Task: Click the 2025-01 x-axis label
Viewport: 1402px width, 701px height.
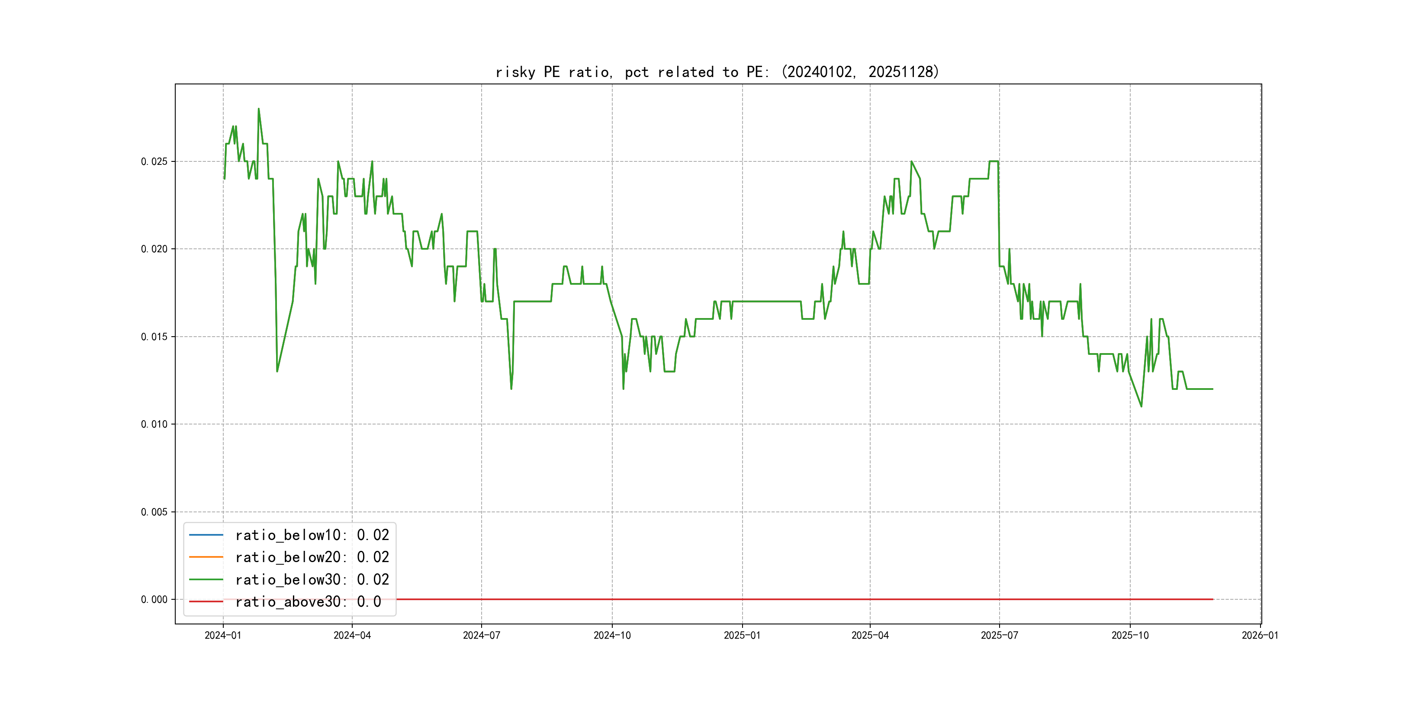Action: click(x=742, y=636)
